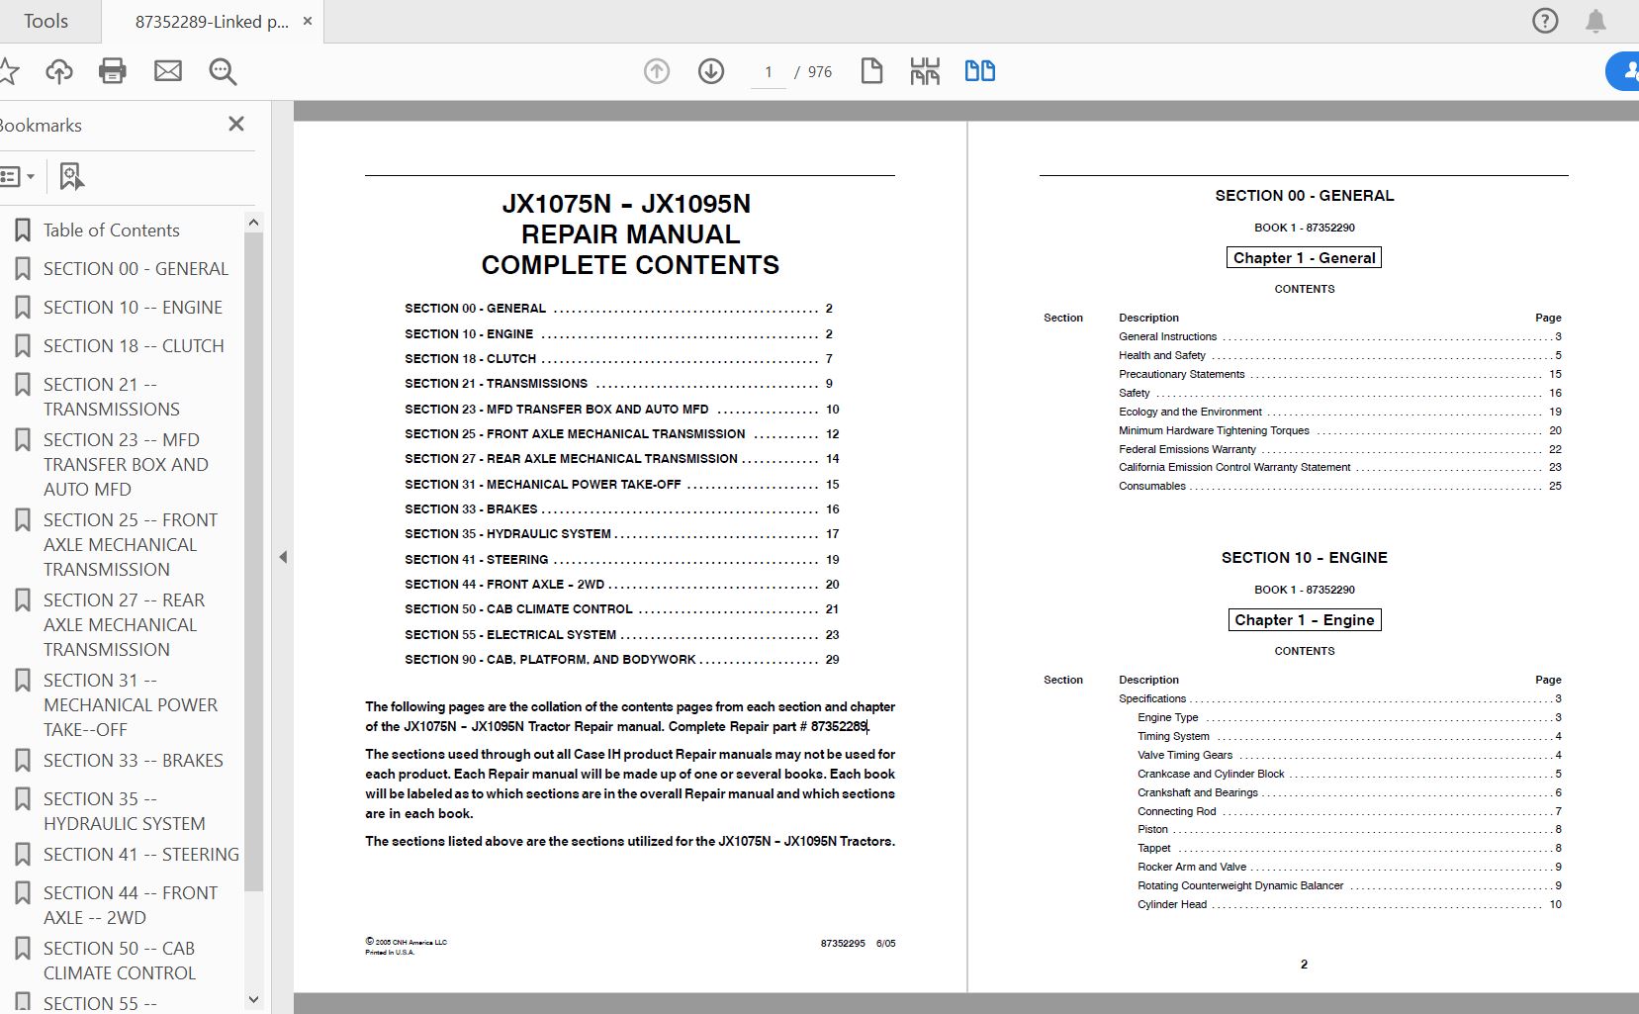
Task: Click the fit page view icon
Action: (925, 71)
